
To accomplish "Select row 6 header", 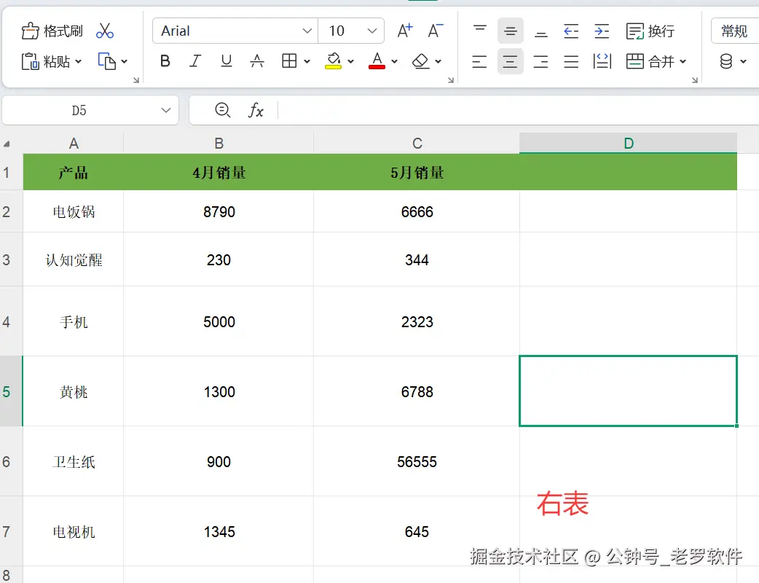I will (11, 461).
